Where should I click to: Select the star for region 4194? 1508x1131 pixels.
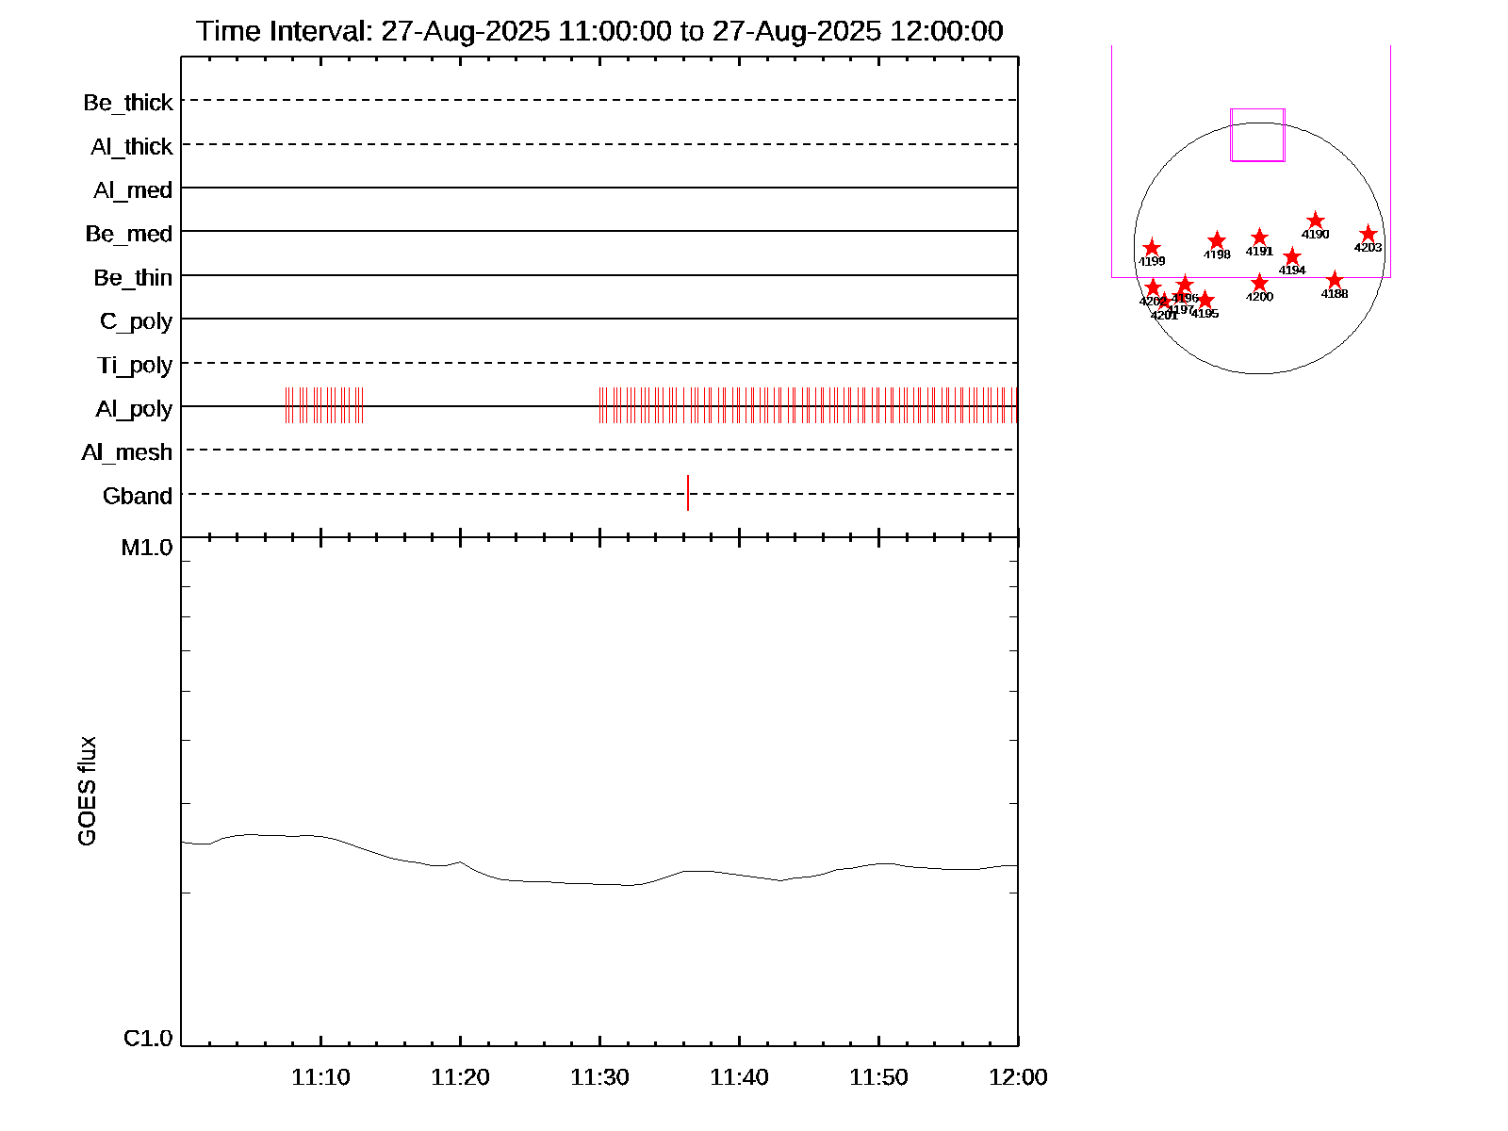pos(1292,256)
